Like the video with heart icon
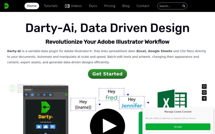Viewport: 215px width, 134px height. tap(204, 86)
